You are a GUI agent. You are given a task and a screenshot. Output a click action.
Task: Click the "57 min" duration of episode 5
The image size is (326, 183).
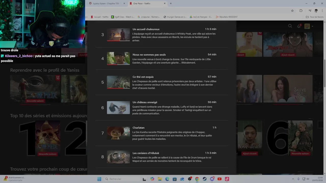212,77
